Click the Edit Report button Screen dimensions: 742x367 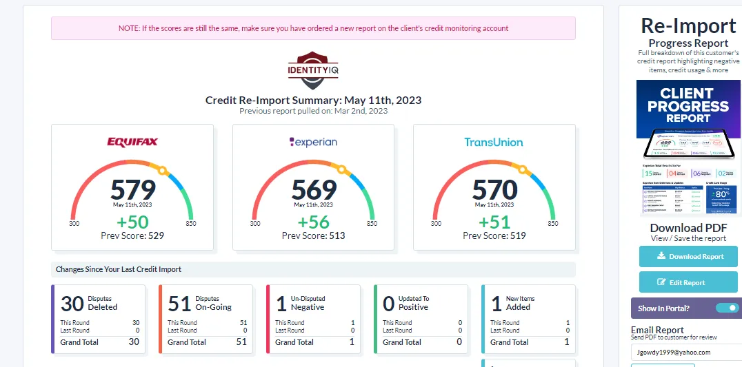688,282
